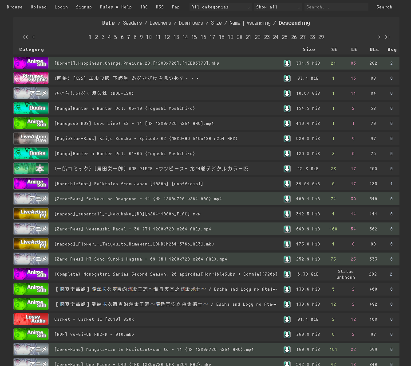Download Mangaka-san to Assistant-san - 11
The height and width of the screenshot is (366, 411).
(287, 350)
